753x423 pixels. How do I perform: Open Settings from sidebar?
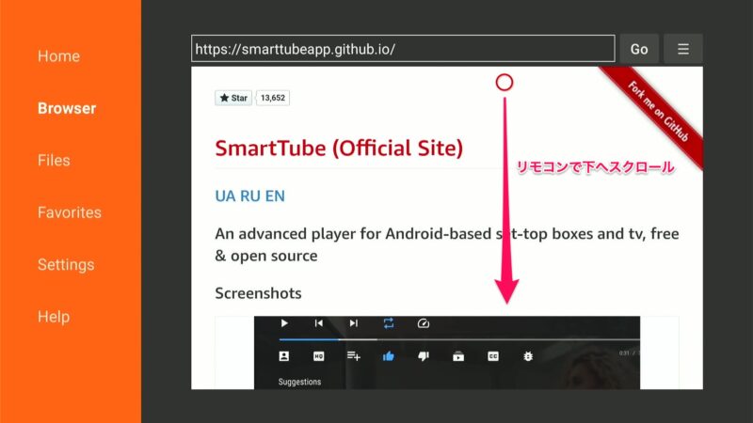tap(66, 265)
